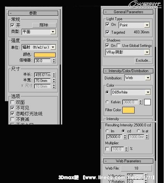This screenshot has width=164, height=183.
Task: Click the W 尺寸 spinner arrows
Action: pos(54,86)
